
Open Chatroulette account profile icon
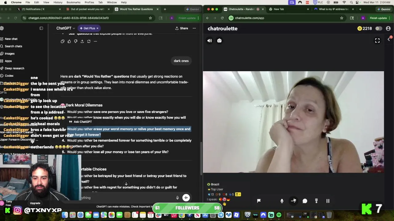[388, 29]
